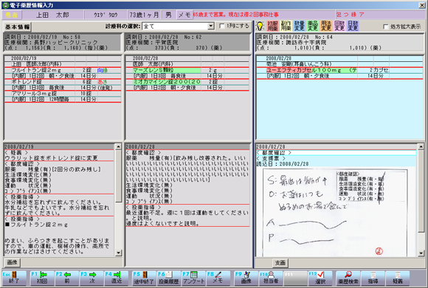Viewport: 428px width, 288px height.
Task: Jump to latest record with F4 直近
Action: point(117,278)
